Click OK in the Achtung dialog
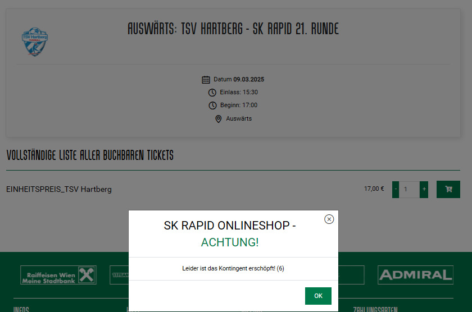This screenshot has width=472, height=312. [x=318, y=296]
